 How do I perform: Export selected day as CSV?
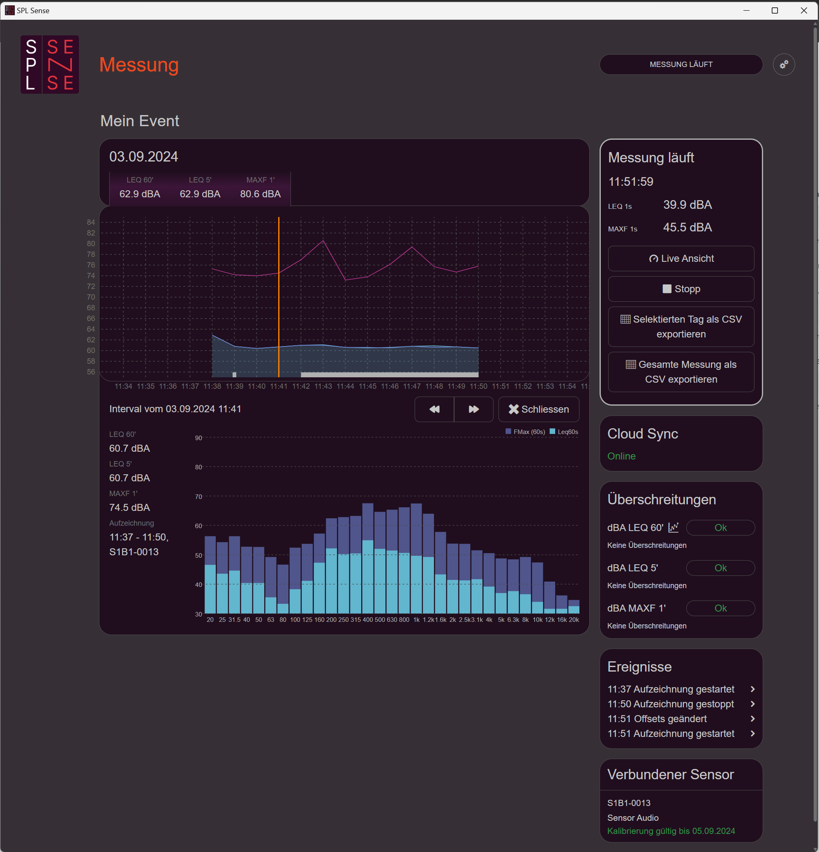(681, 327)
